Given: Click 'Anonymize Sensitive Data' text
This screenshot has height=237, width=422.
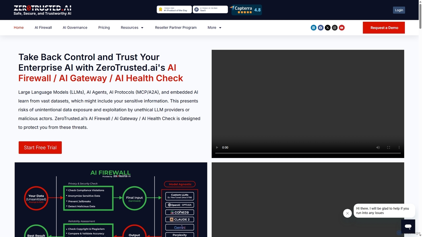Looking at the screenshot, I should 84,196.
